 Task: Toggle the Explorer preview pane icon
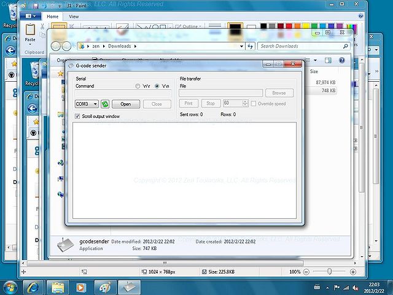(328, 60)
